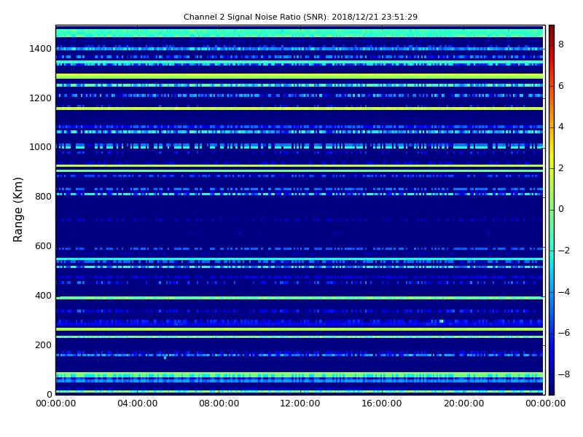
Task: Click the 400 tick label on range axis
Action: 43,296
